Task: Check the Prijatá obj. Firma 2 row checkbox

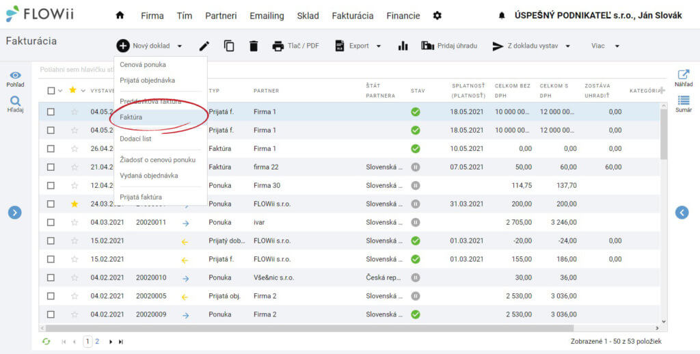Action: (x=51, y=296)
